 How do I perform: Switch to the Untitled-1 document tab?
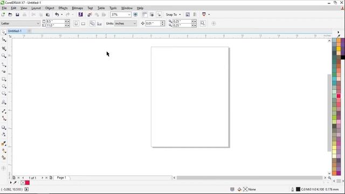click(15, 31)
